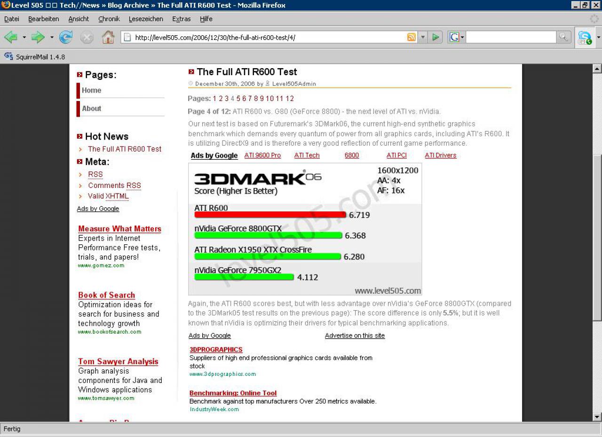Click the Fertig status bar text
This screenshot has height=437, width=602.
pos(12,429)
